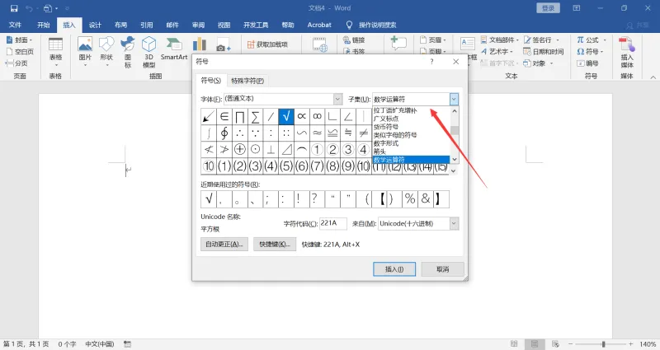Open the Acrobat ribbon tab
The width and height of the screenshot is (660, 350).
point(319,25)
